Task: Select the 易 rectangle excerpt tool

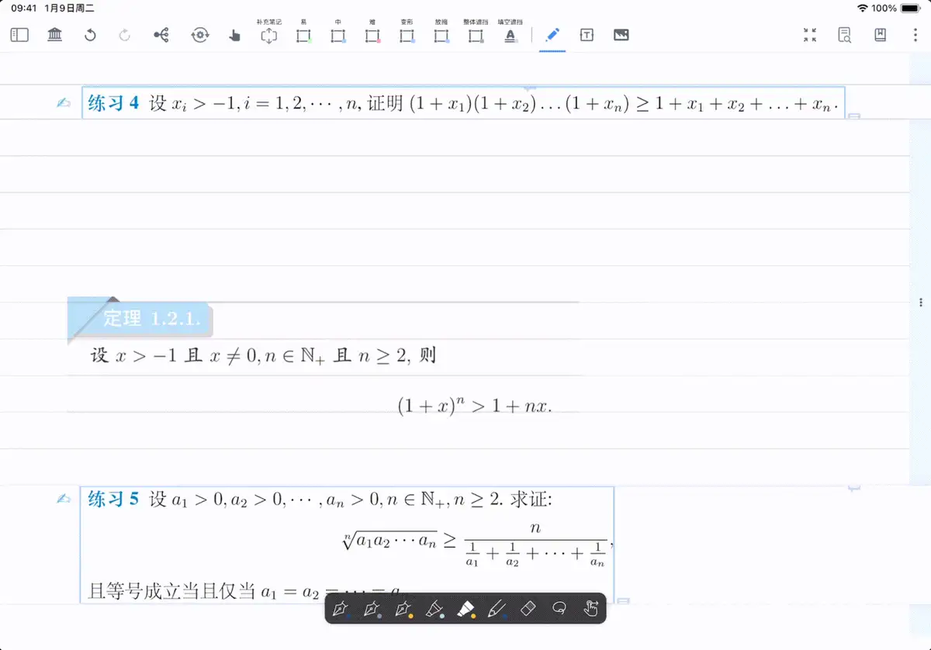Action: click(x=303, y=32)
